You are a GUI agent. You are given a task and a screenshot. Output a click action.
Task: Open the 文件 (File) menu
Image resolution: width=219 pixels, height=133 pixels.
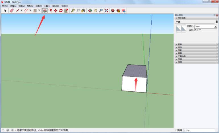tap(5, 6)
